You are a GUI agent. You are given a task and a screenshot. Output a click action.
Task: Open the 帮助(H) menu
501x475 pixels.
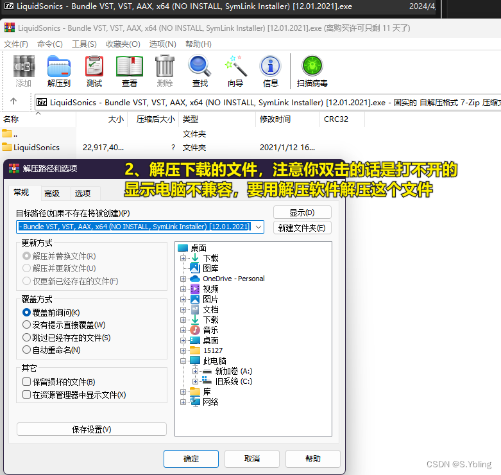point(198,44)
